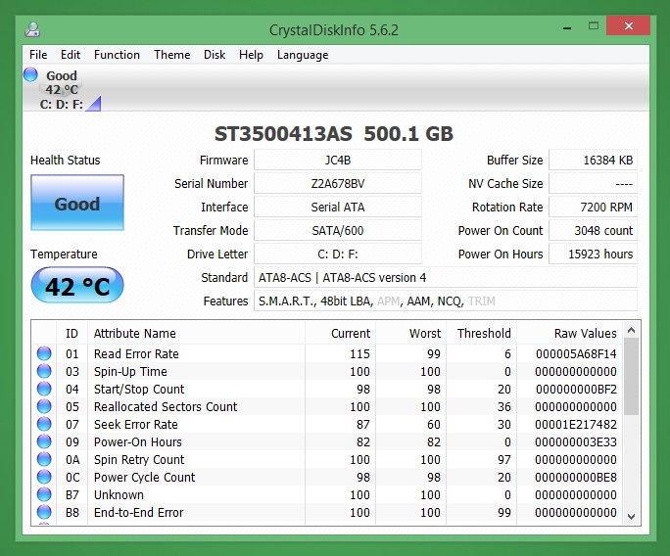Image resolution: width=670 pixels, height=556 pixels.
Task: Click the Buffer Size field 16384 KB
Action: tap(593, 161)
